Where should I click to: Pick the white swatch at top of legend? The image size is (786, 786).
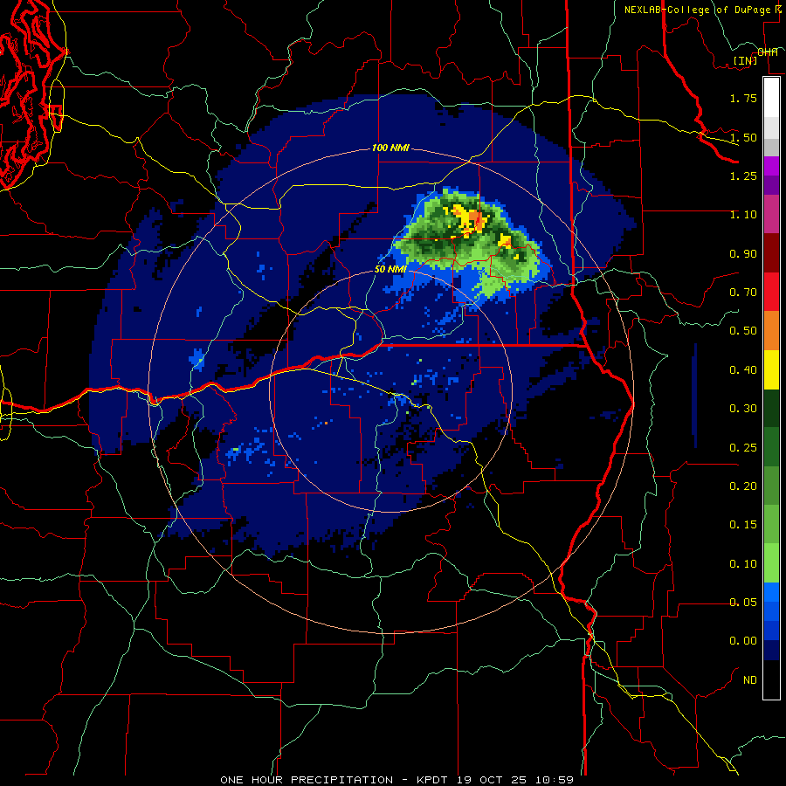(771, 97)
